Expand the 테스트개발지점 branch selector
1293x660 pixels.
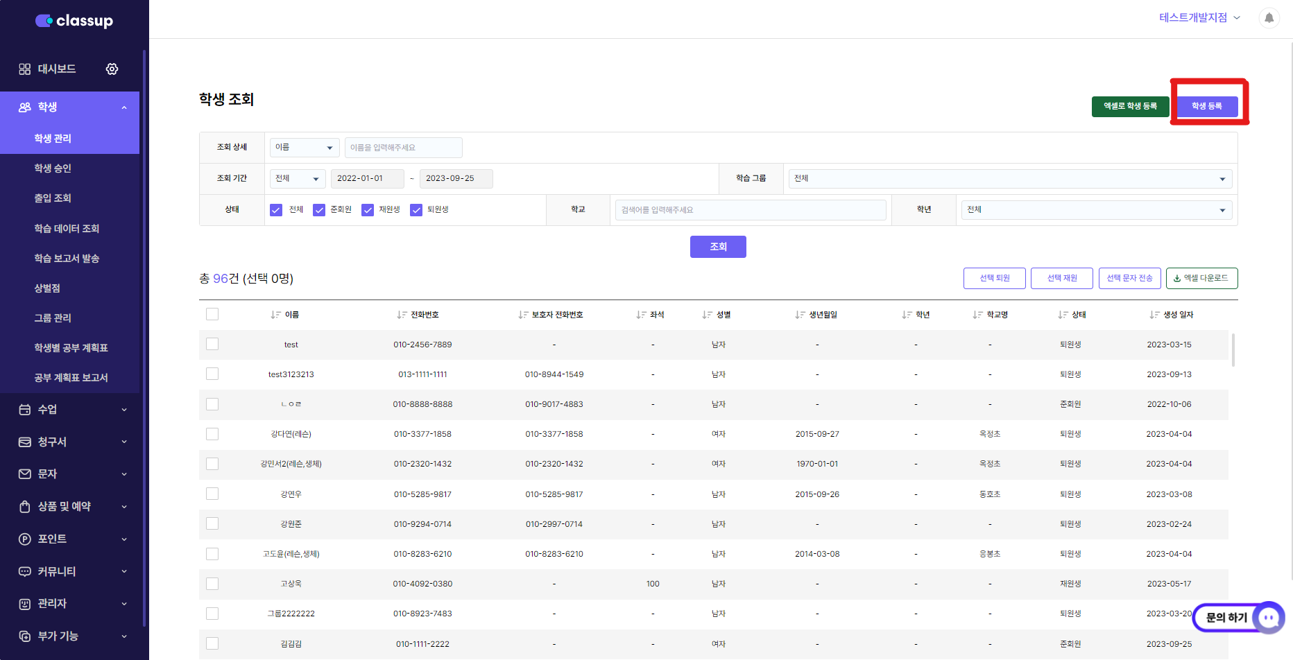[1199, 18]
